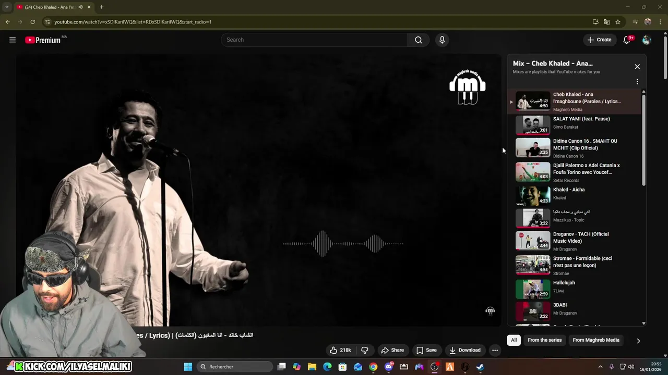Open the tab search dropdown
Viewport: 668px width, 375px height.
(x=7, y=7)
